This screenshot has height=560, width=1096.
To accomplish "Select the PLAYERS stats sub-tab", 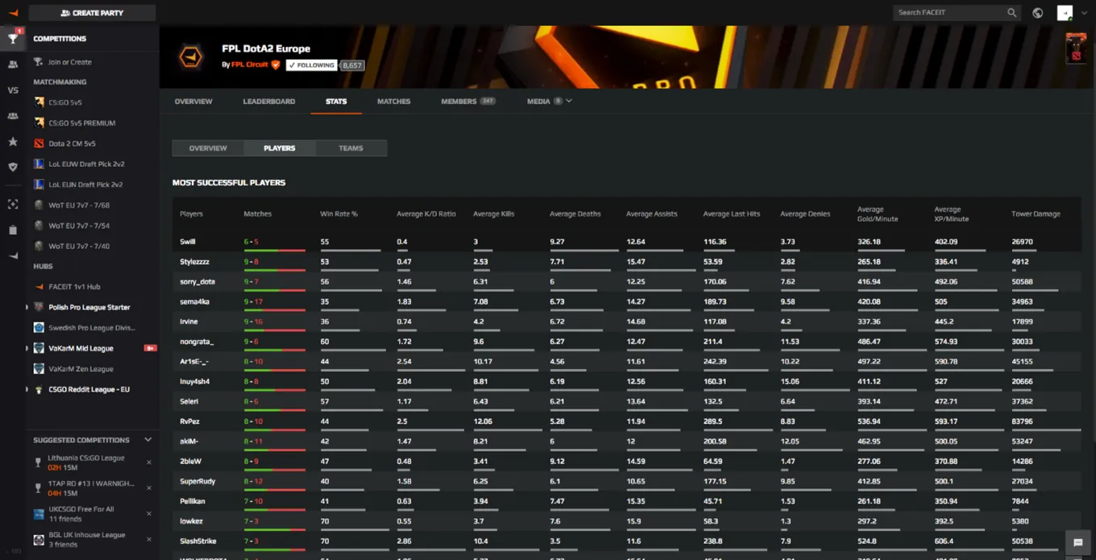I will tap(280, 148).
